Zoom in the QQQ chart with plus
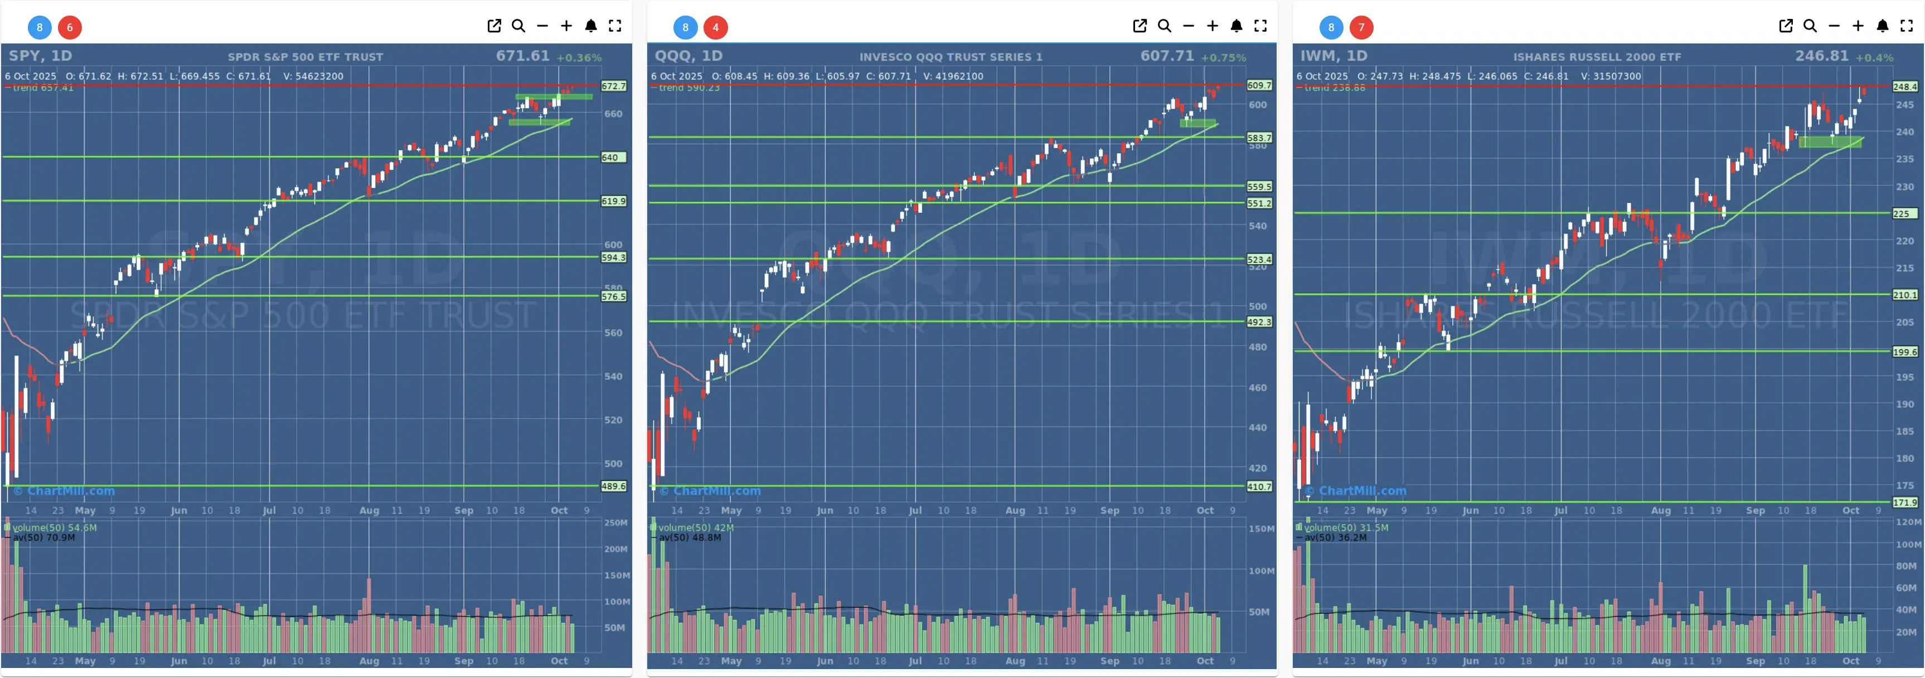Screen dimensions: 1925x678 [1212, 26]
